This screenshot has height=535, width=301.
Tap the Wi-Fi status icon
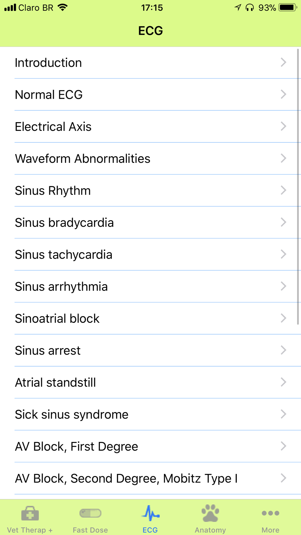click(x=63, y=7)
